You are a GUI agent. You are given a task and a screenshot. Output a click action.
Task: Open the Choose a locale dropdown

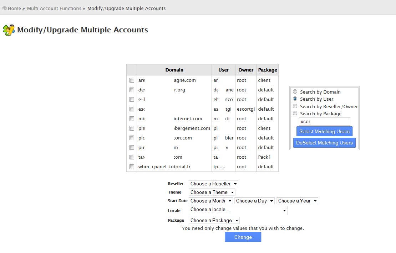(x=238, y=210)
